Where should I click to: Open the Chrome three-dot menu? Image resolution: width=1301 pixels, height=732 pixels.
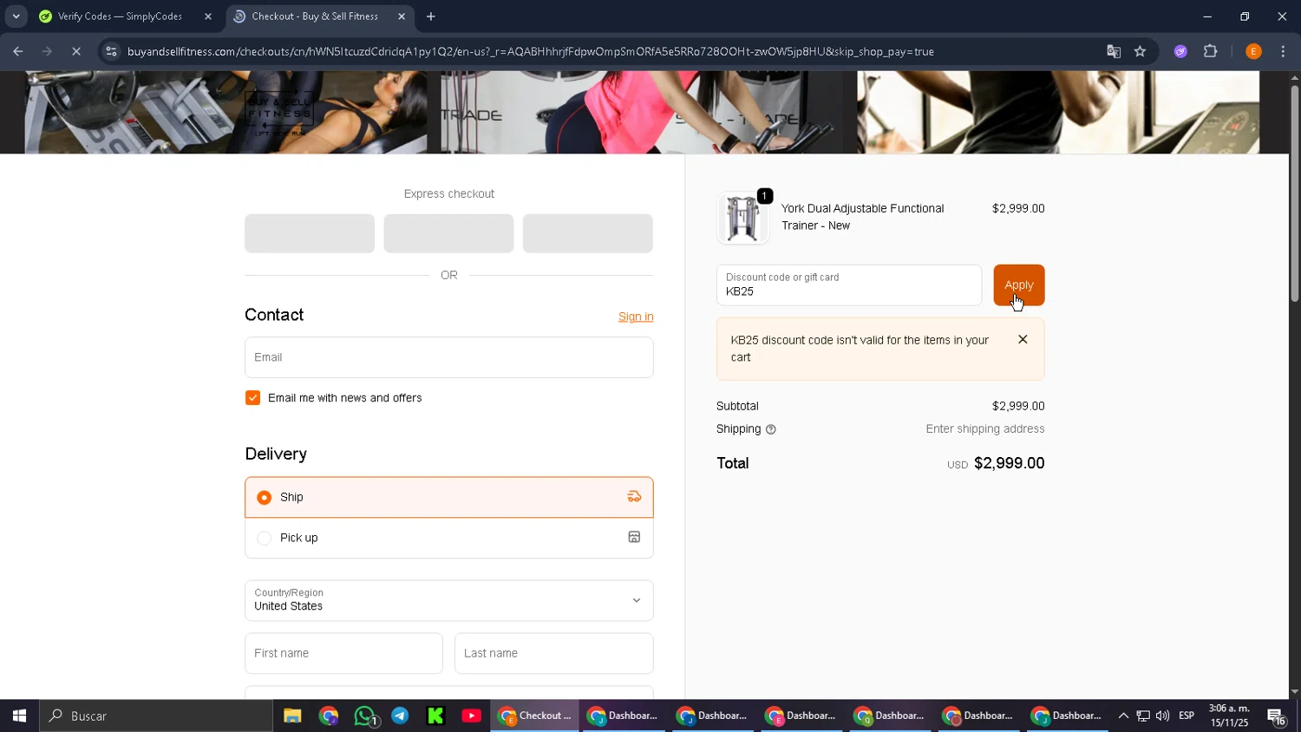pyautogui.click(x=1283, y=51)
